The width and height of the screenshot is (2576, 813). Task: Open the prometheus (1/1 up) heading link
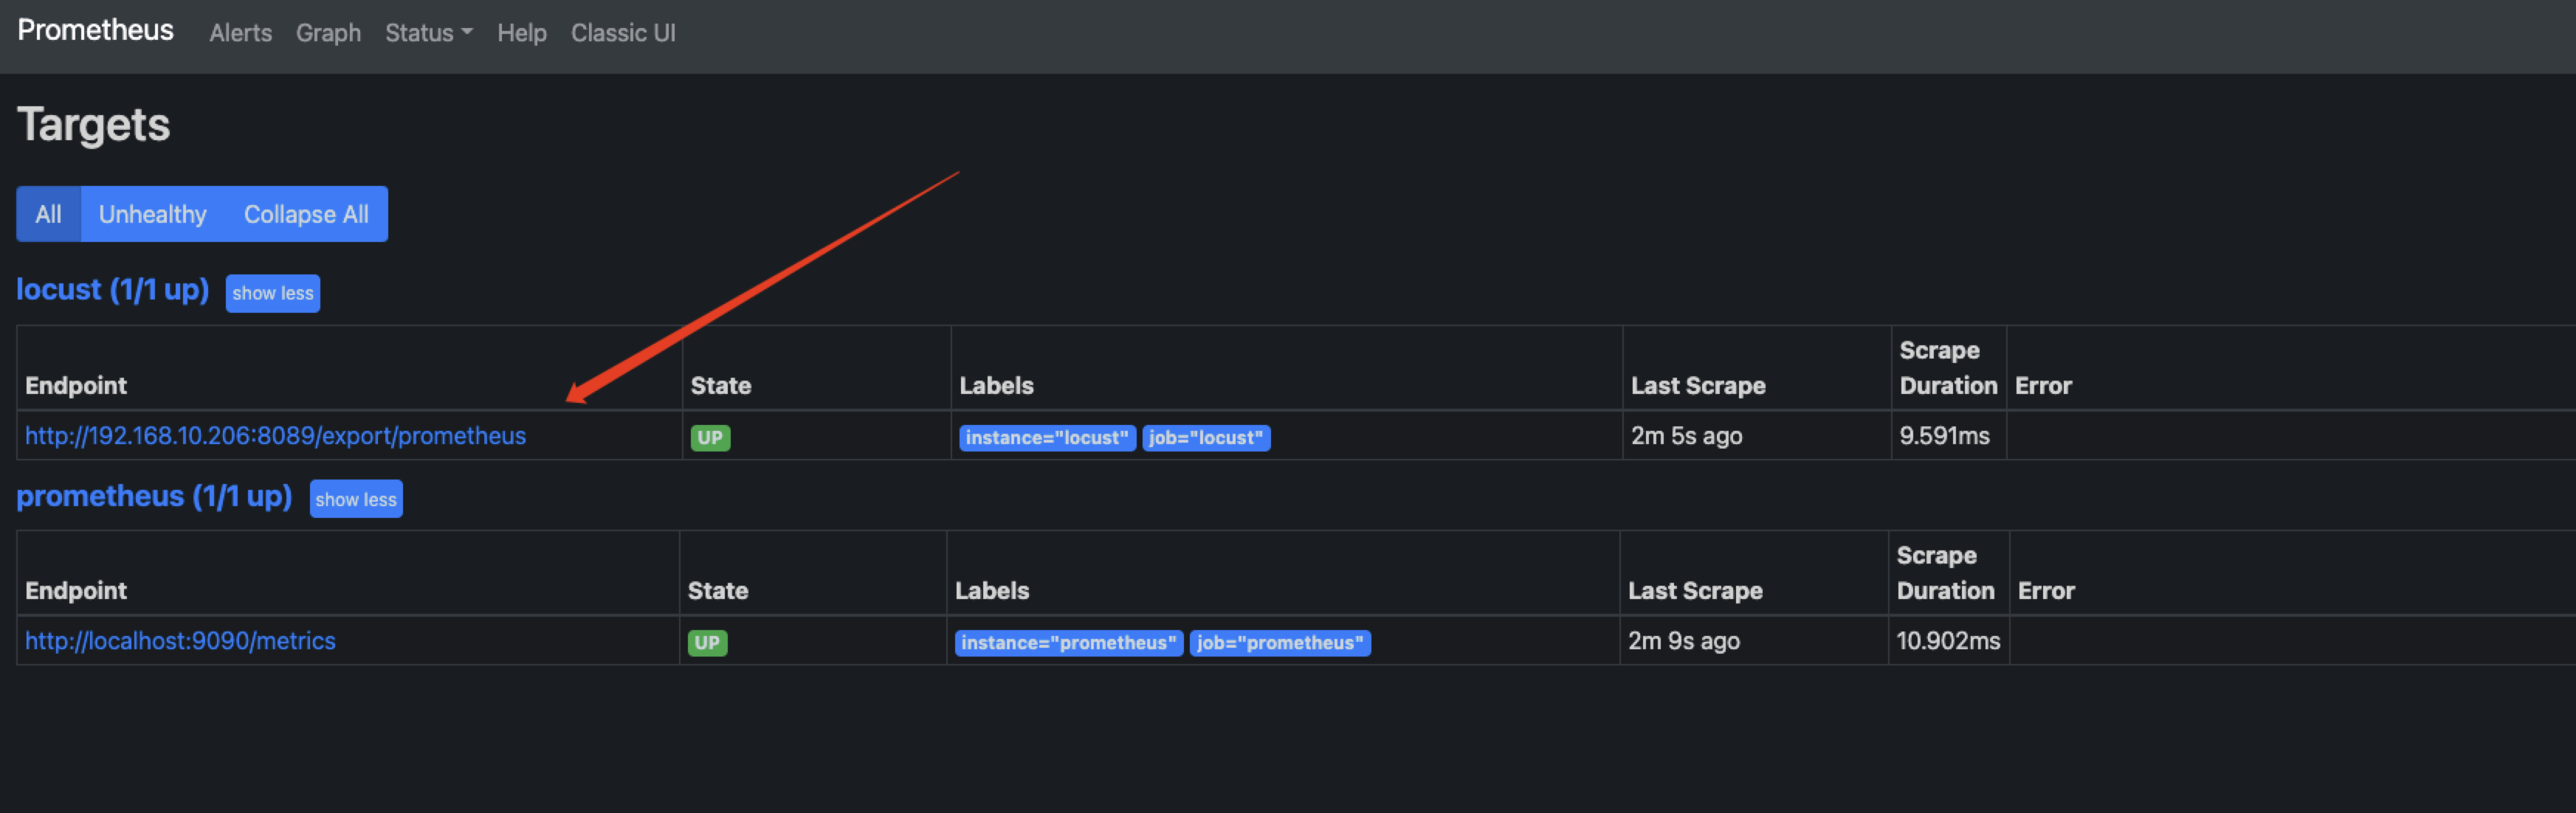click(x=154, y=496)
